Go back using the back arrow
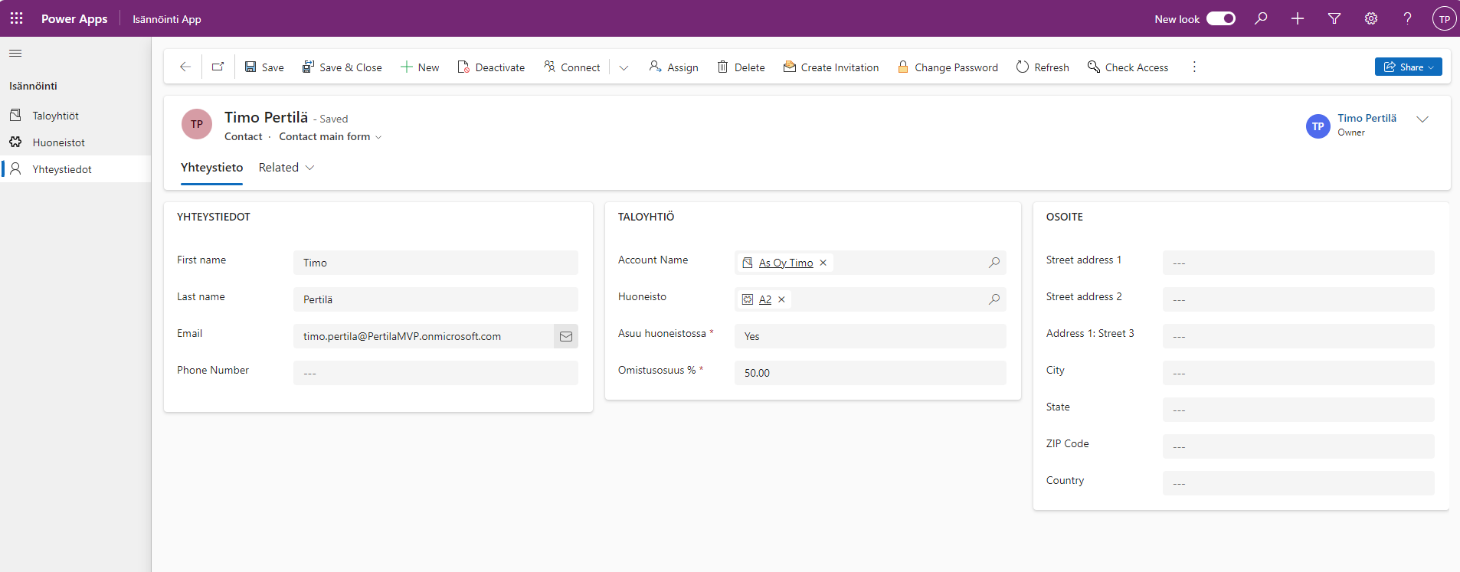1460x572 pixels. [185, 67]
